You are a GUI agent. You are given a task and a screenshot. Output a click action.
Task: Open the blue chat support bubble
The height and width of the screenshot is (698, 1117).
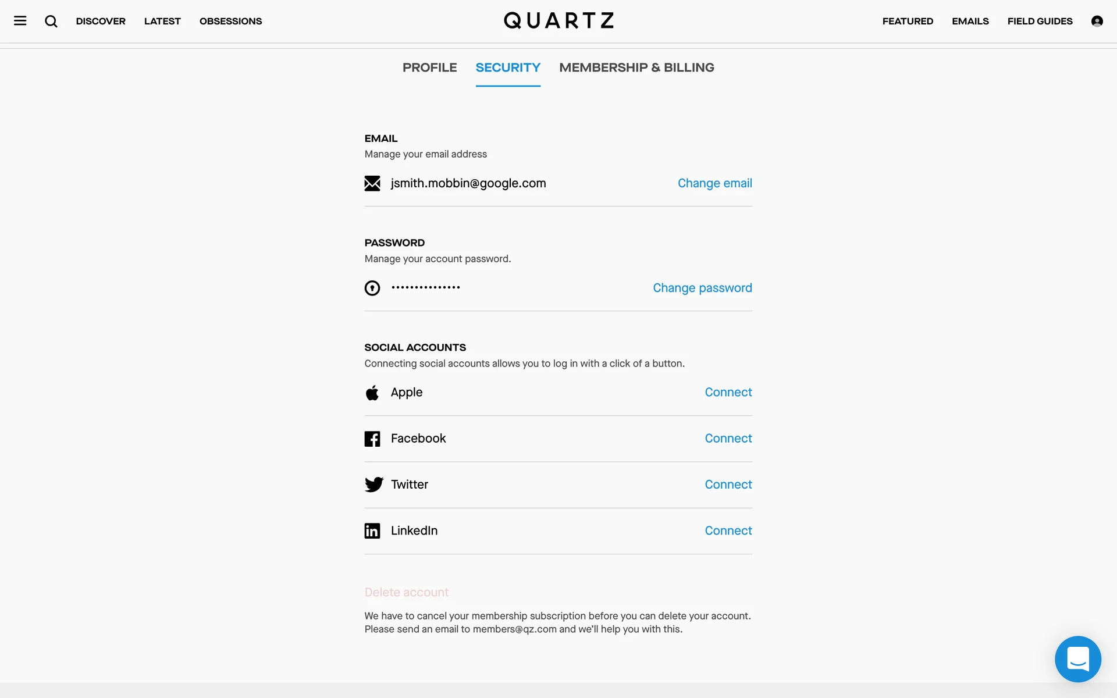click(1077, 658)
